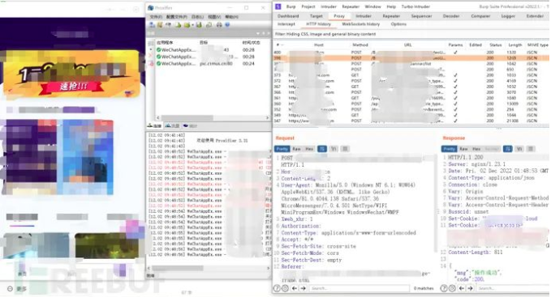This screenshot has height=297, width=551.
Task: Click the request Search input field
Action: (x=359, y=288)
